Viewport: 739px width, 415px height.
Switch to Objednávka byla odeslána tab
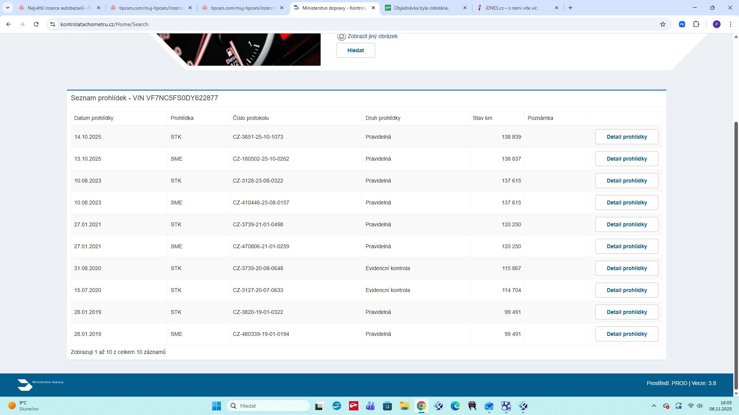click(x=421, y=8)
